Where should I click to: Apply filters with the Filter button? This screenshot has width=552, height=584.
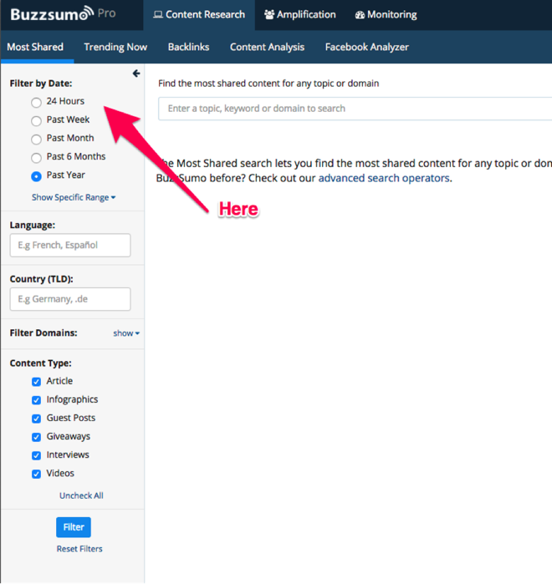point(74,527)
